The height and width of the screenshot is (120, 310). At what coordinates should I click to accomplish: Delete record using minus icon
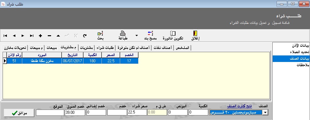click(x=49, y=36)
